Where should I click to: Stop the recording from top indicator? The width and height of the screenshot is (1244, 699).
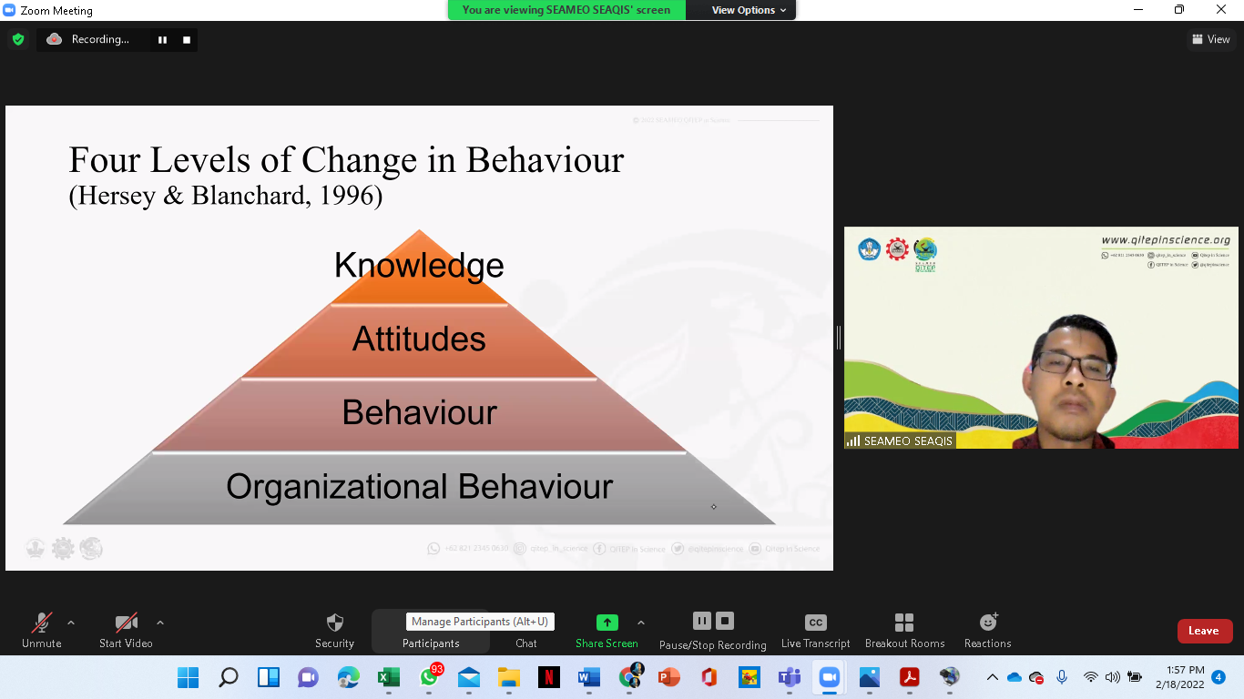coord(187,39)
